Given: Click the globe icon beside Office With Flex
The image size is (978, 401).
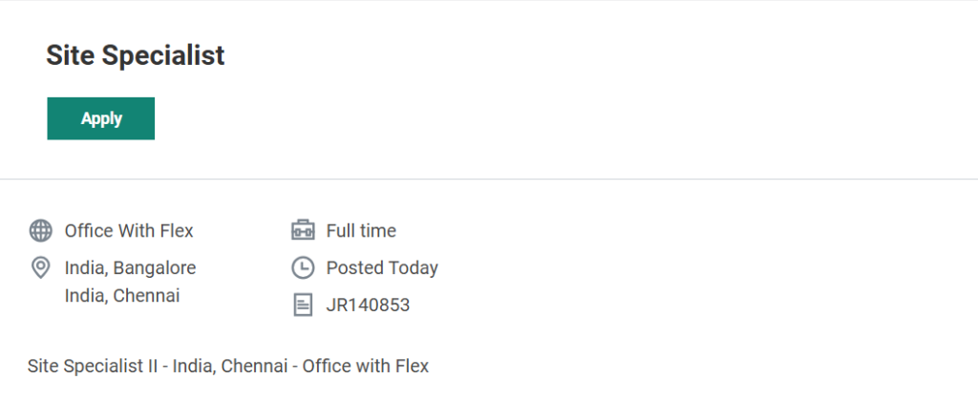Looking at the screenshot, I should [x=40, y=230].
